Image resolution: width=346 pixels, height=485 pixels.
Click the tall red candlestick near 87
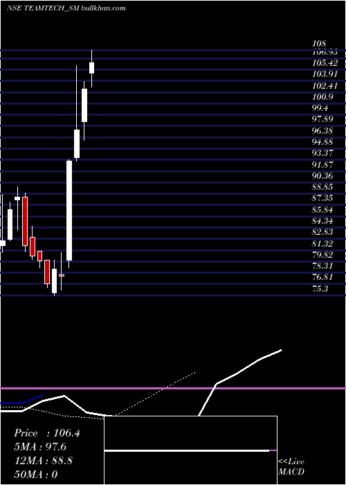click(25, 221)
